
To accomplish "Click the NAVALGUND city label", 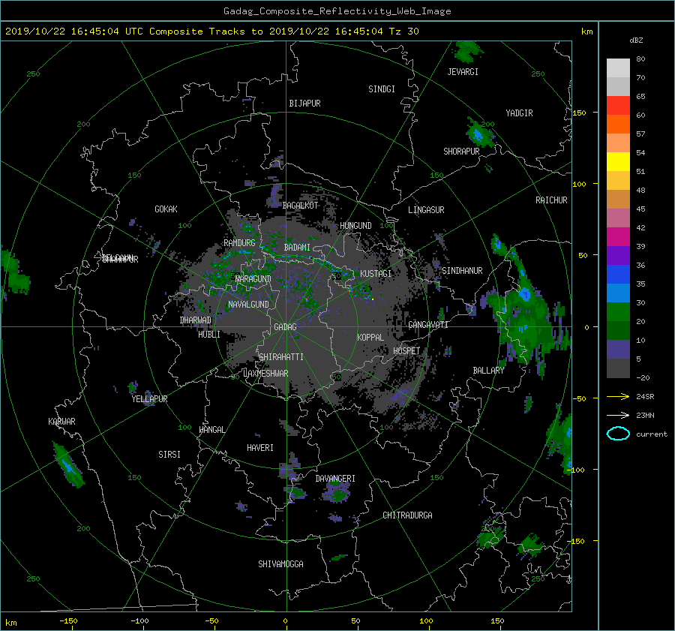I will point(248,305).
